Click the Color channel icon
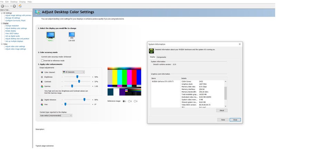This screenshot has height=153, width=331. tap(42, 72)
